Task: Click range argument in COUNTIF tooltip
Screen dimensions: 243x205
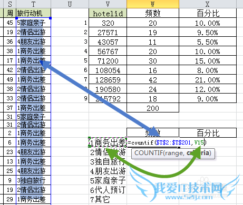Action: point(174,153)
